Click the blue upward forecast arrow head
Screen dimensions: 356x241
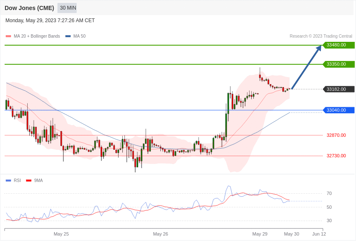coord(319,48)
